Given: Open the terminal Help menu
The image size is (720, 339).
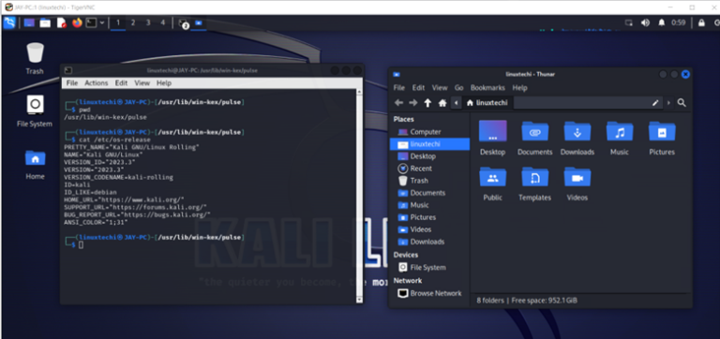Looking at the screenshot, I should tap(164, 83).
